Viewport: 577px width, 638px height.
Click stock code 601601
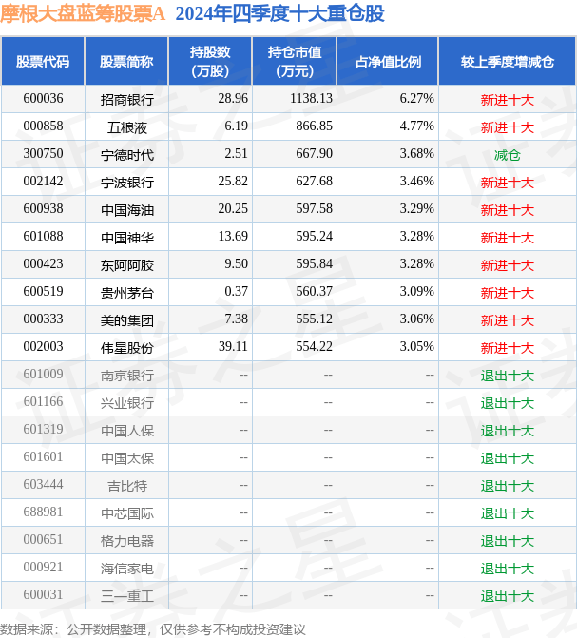click(43, 457)
